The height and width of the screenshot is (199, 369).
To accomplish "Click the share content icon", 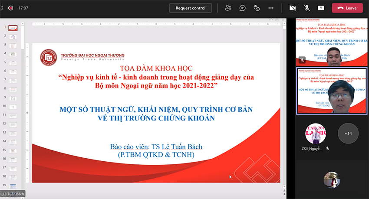I will pos(321,8).
